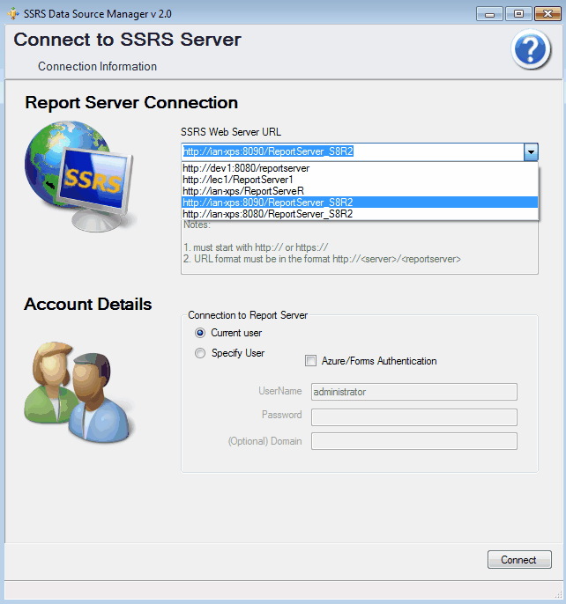566x604 pixels.
Task: Click the window resize grip corner
Action: coord(558,595)
